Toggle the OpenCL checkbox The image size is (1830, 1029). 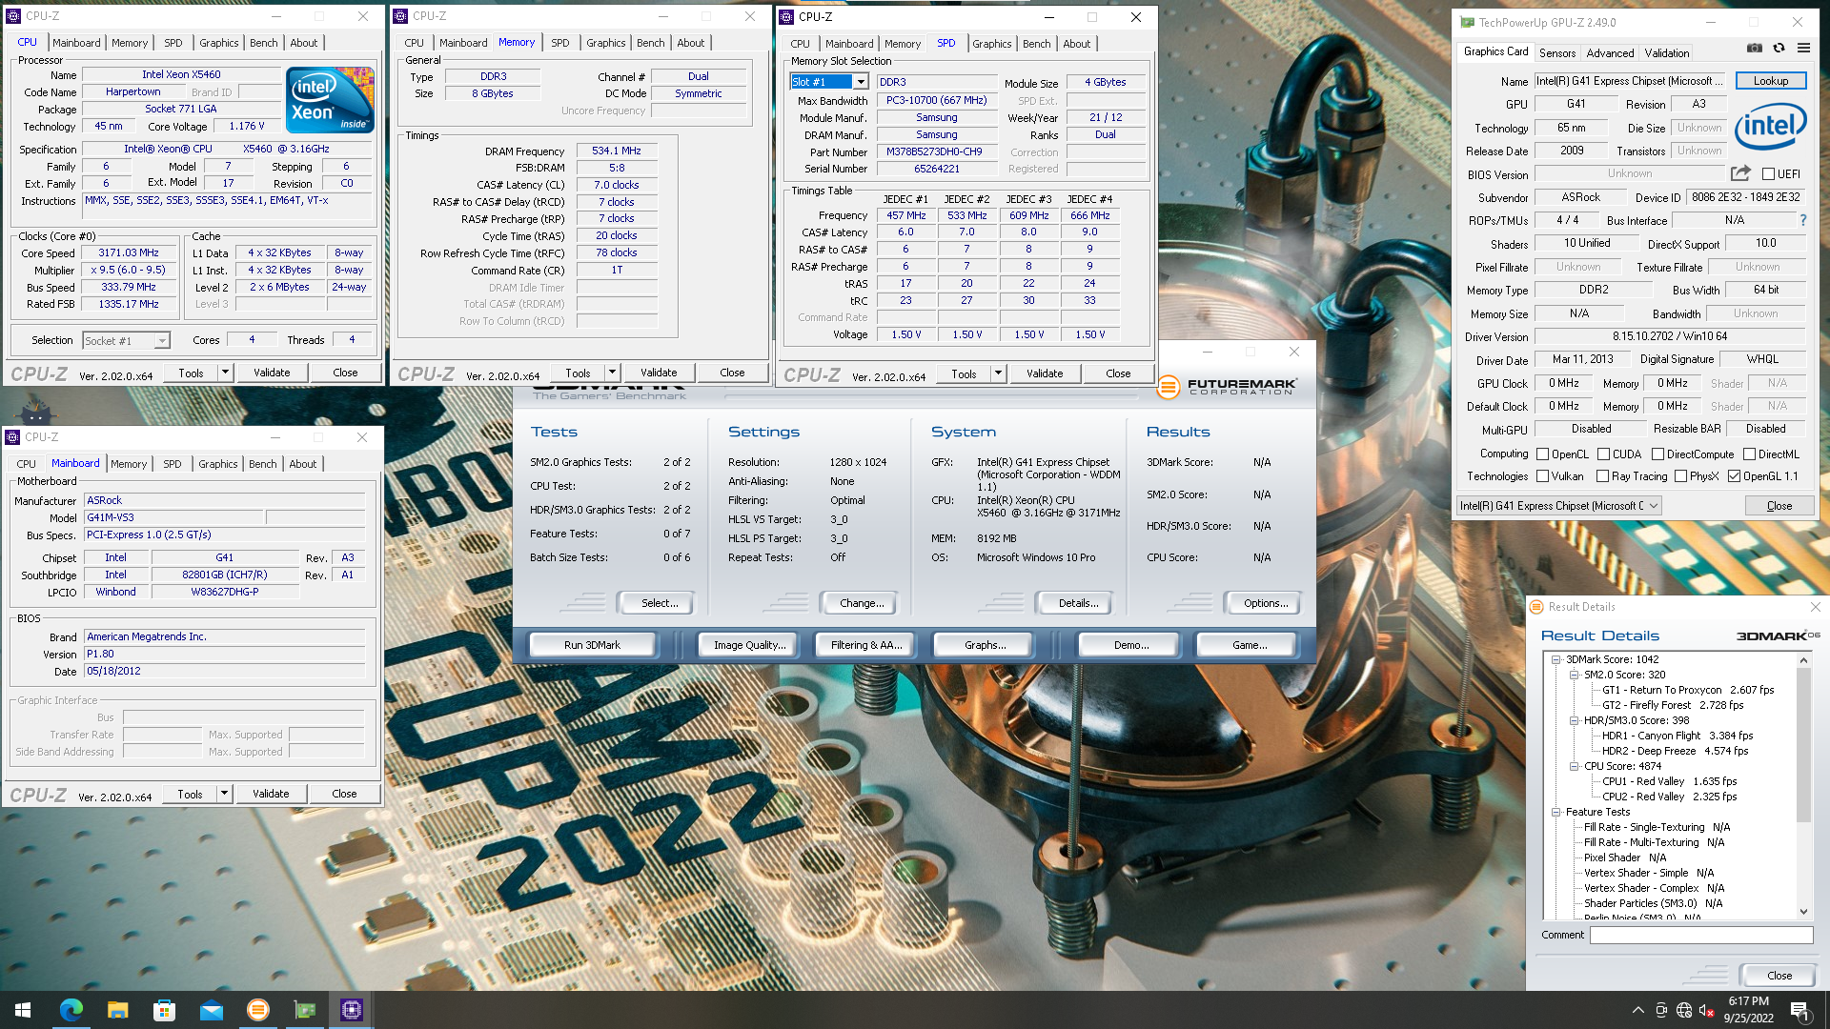tap(1542, 454)
